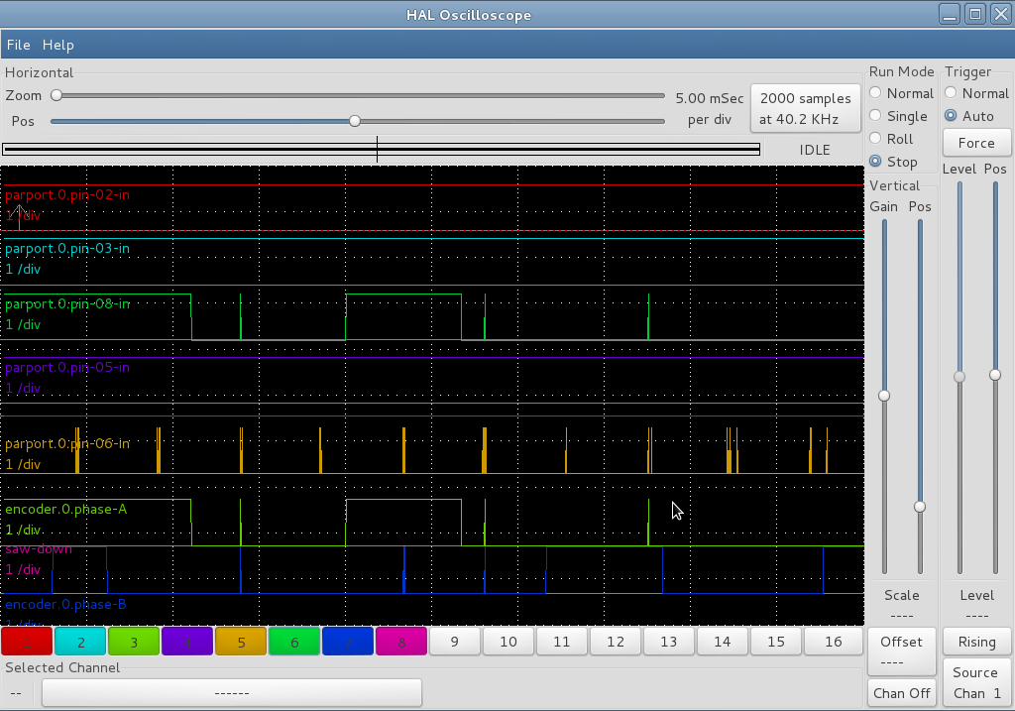Enable Roll run mode

pyautogui.click(x=875, y=139)
